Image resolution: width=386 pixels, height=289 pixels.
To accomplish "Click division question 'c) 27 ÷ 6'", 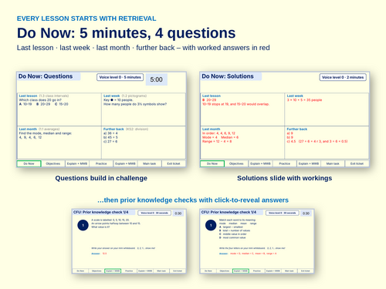I will (x=110, y=141).
